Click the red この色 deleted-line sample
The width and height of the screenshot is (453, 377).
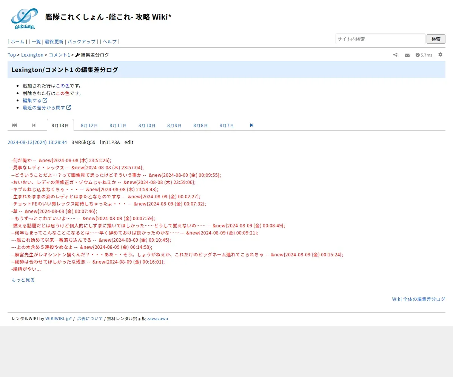[63, 93]
